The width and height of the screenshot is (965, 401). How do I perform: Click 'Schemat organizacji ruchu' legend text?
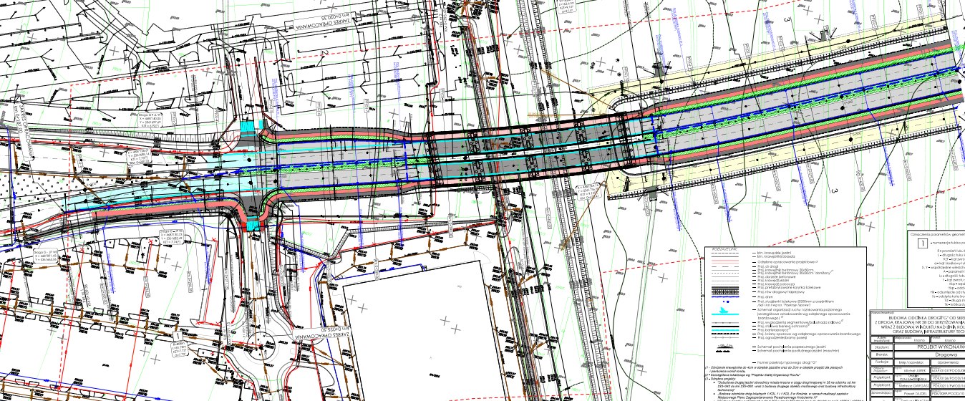(800, 309)
